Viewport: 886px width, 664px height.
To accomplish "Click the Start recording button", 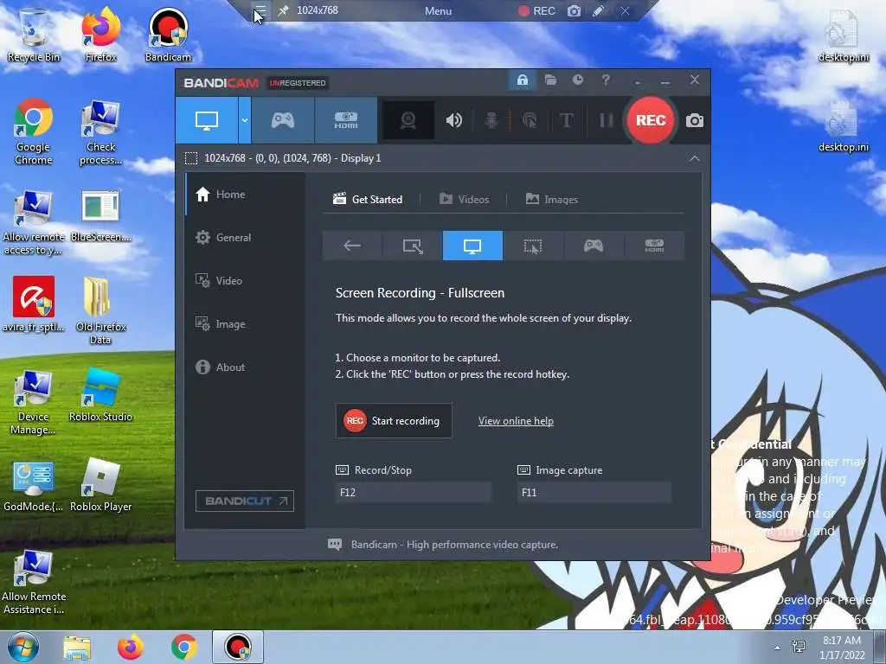I will [394, 421].
